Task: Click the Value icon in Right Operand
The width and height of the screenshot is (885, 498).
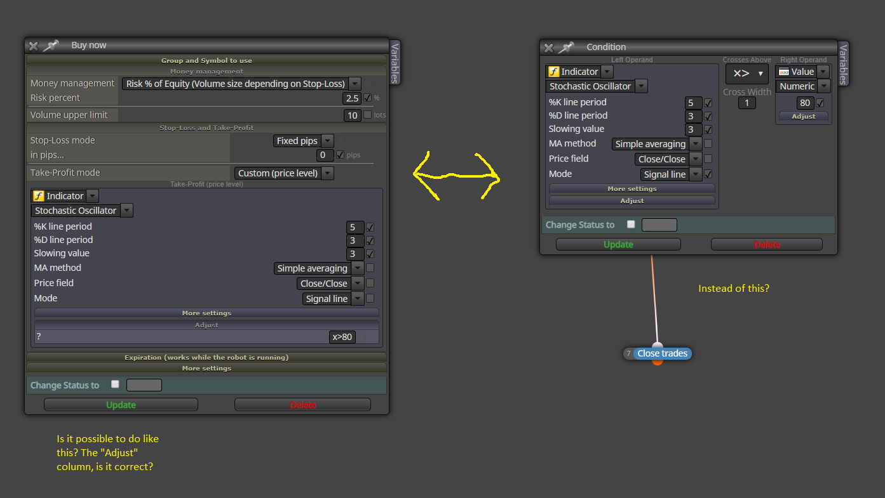Action: tap(783, 72)
